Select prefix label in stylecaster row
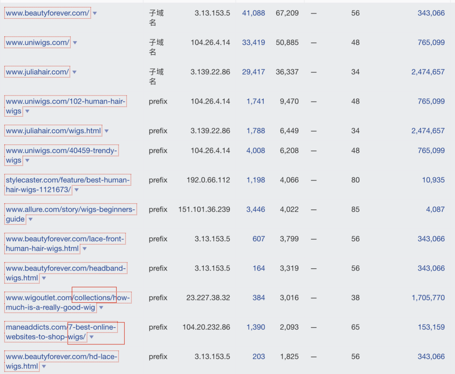The width and height of the screenshot is (455, 374). click(x=158, y=180)
